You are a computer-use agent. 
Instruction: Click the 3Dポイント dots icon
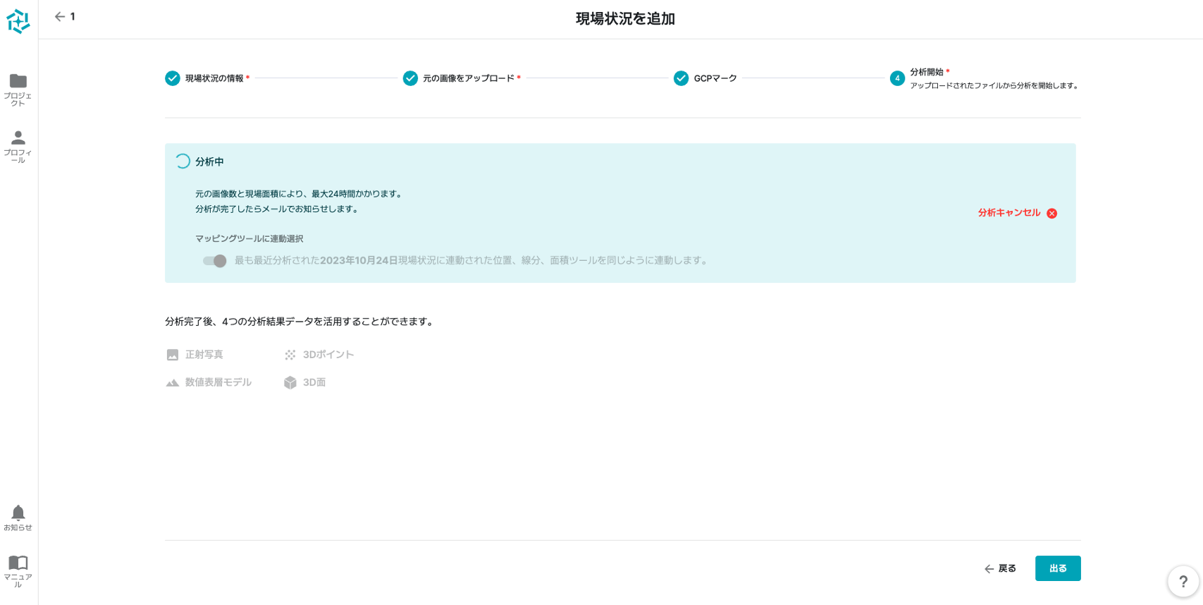[290, 355]
